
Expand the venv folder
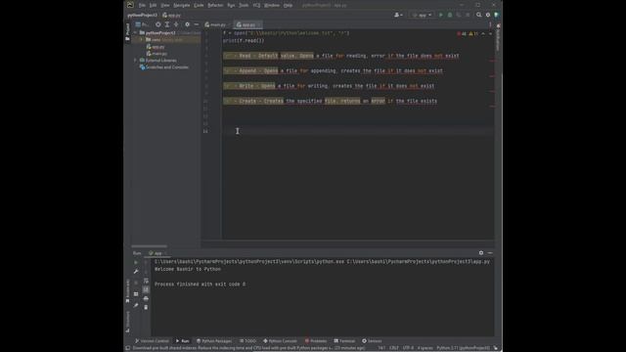141,39
